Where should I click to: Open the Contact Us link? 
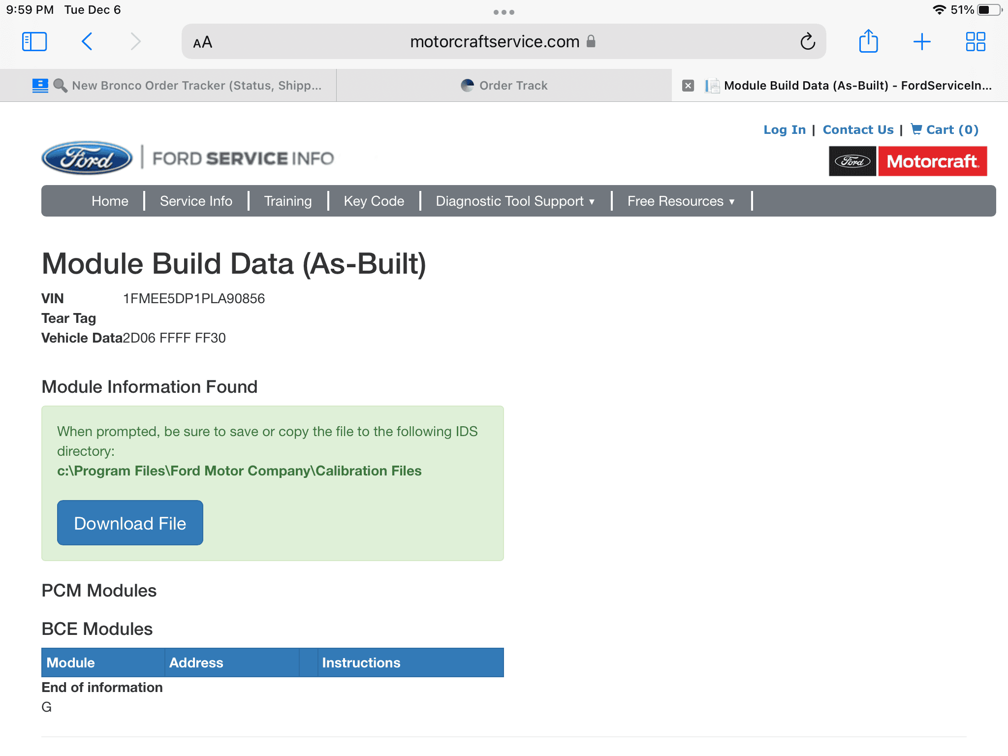point(858,129)
